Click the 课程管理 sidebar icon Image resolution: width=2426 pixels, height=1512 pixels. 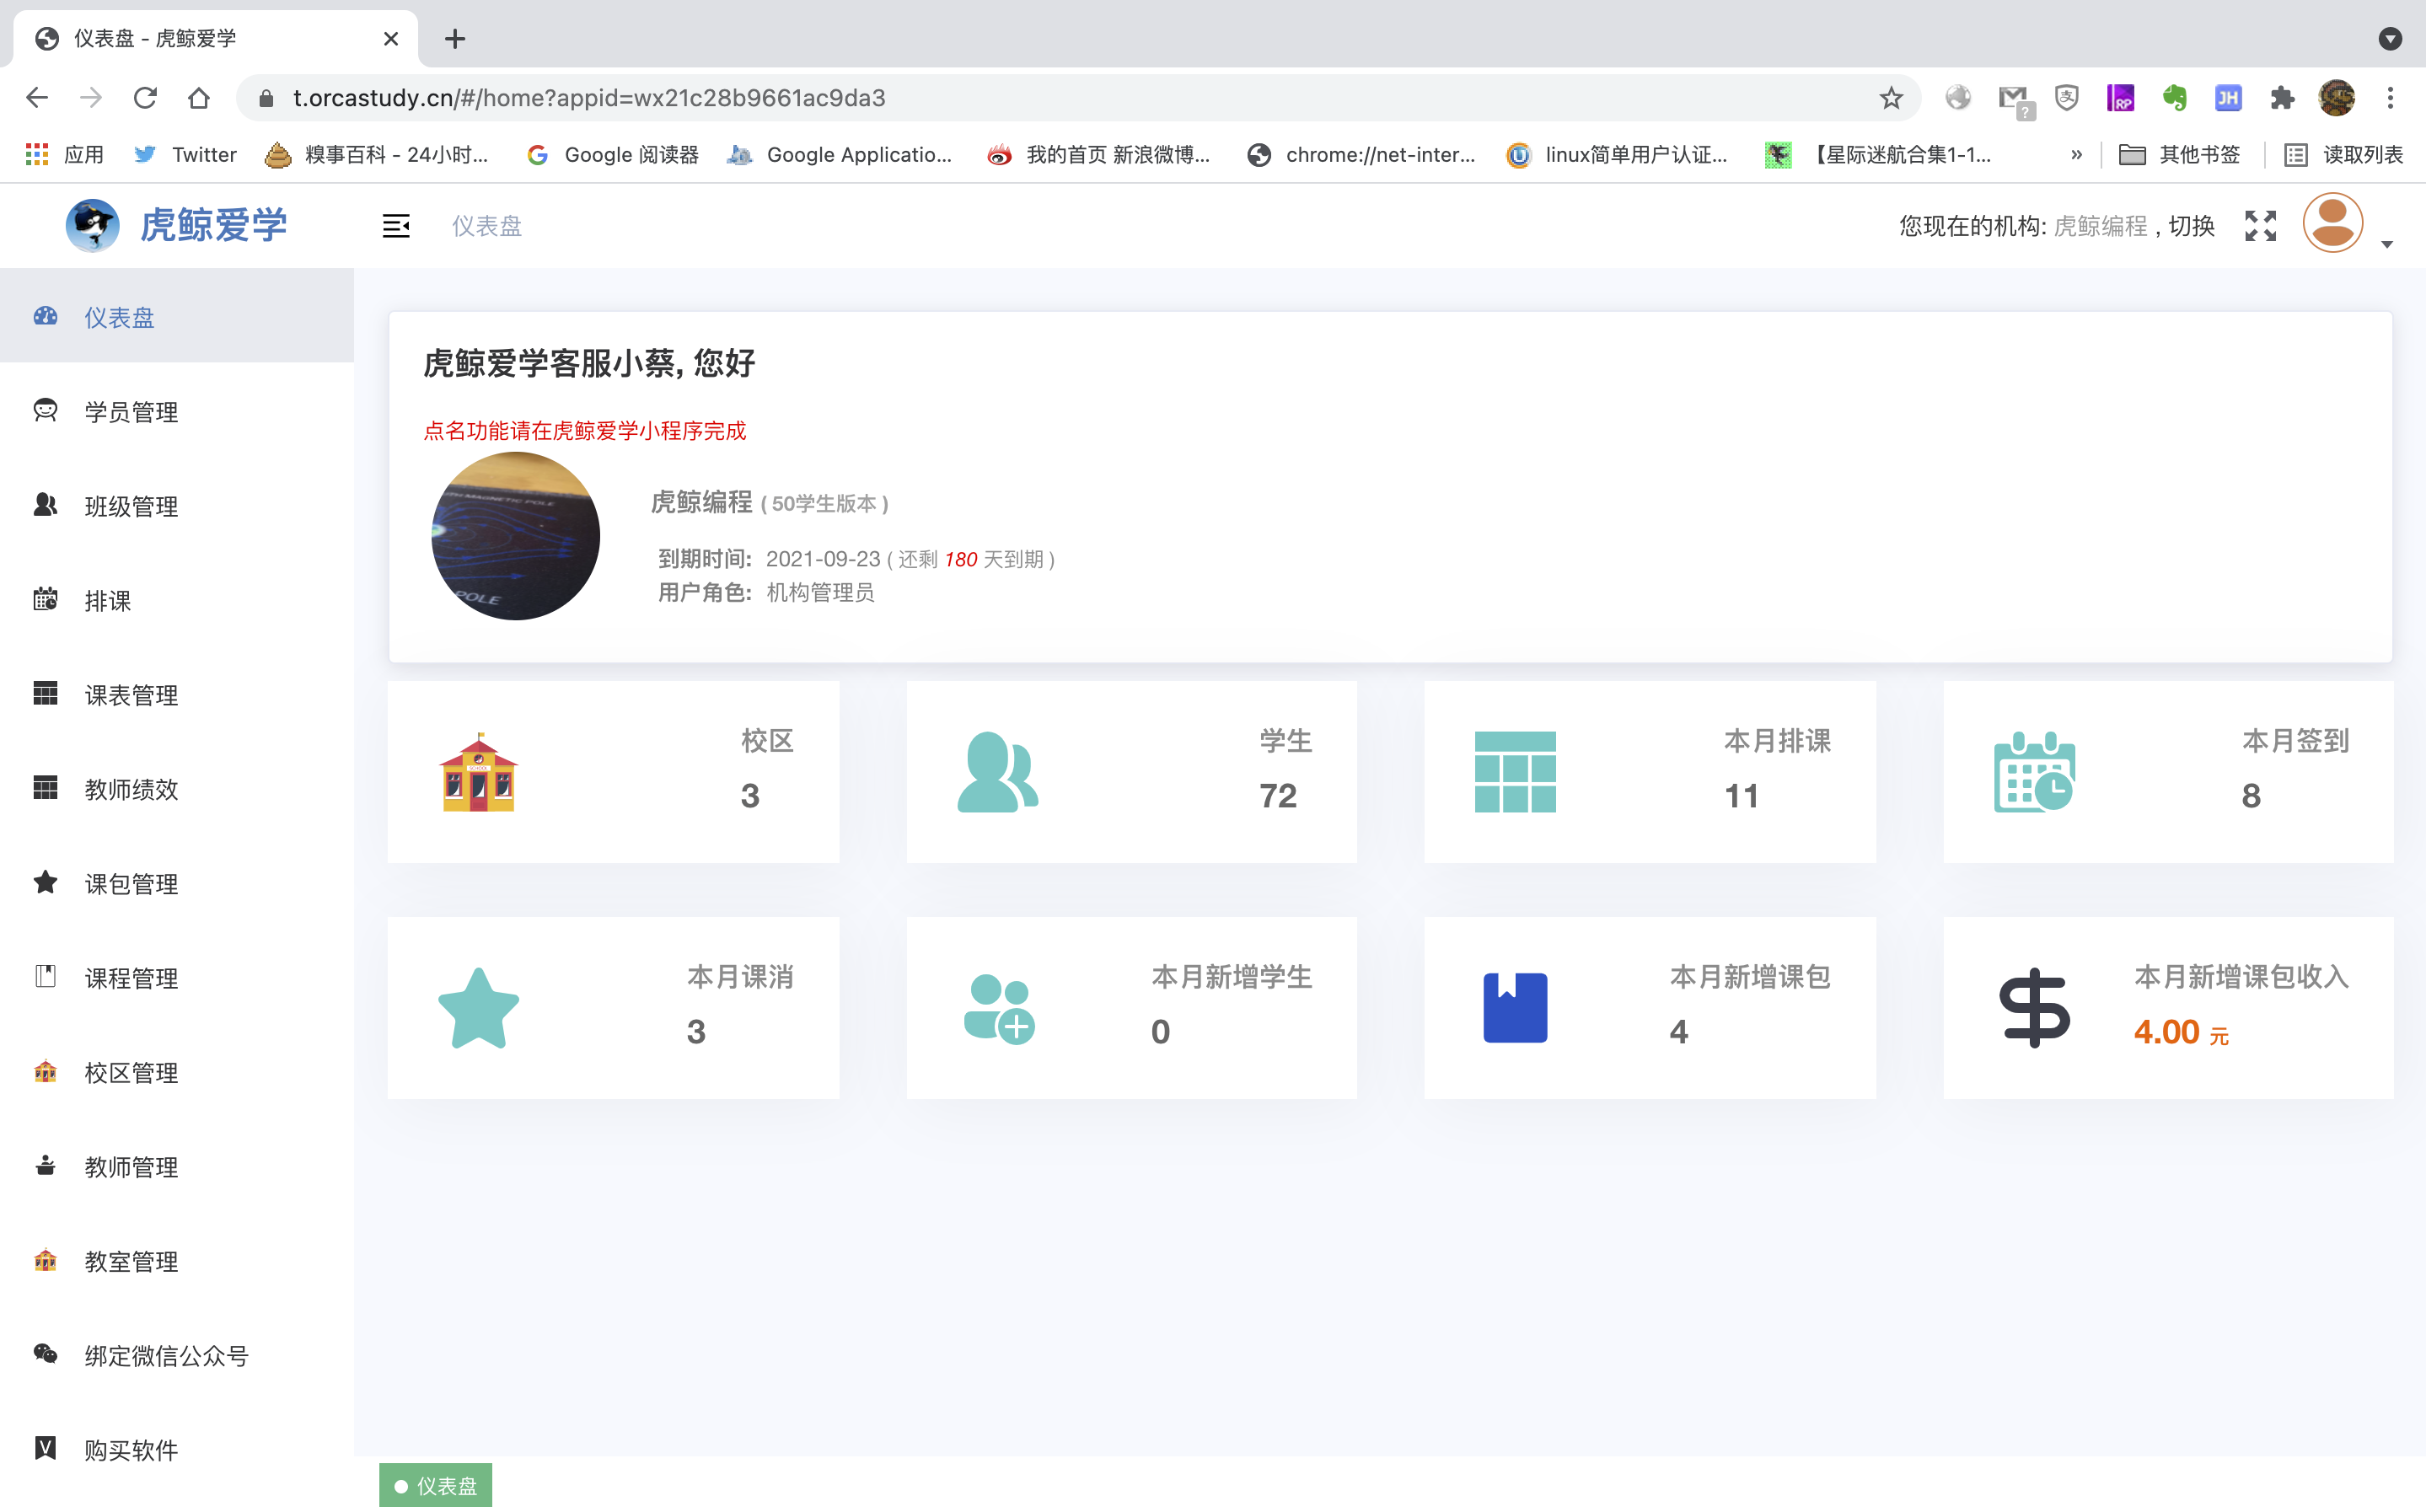coord(45,977)
